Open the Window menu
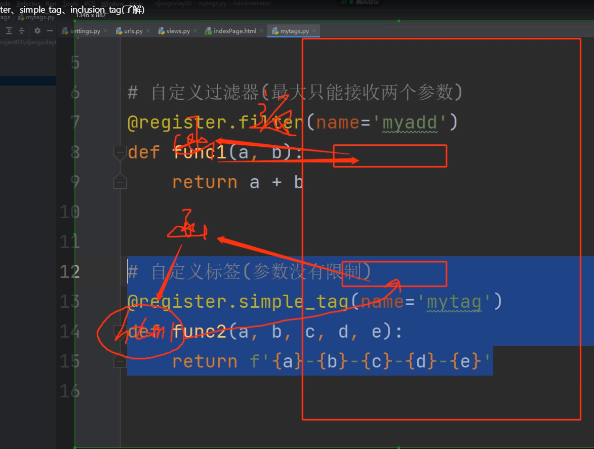Screen dimensions: 594x449 click(112, 4)
